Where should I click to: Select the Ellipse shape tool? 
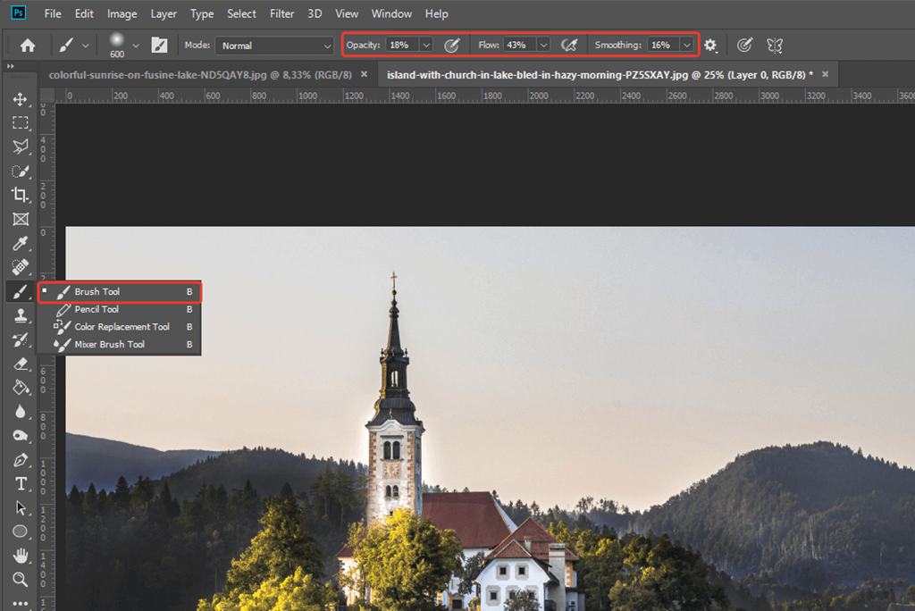tap(21, 531)
